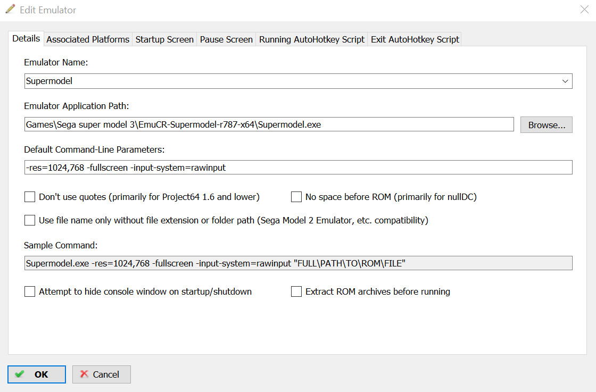The height and width of the screenshot is (392, 596).
Task: Expand the Emulator Name dropdown arrow
Action: [565, 81]
